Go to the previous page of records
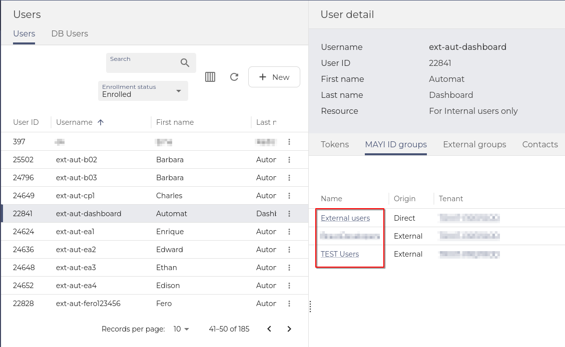Viewport: 565px width, 347px height. [x=269, y=329]
